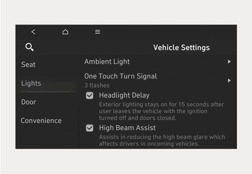Expand One Touch Turn Signal arrow
The image size is (252, 174).
coord(229,80)
